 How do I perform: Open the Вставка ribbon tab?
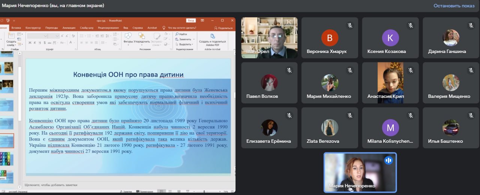(x=16, y=28)
